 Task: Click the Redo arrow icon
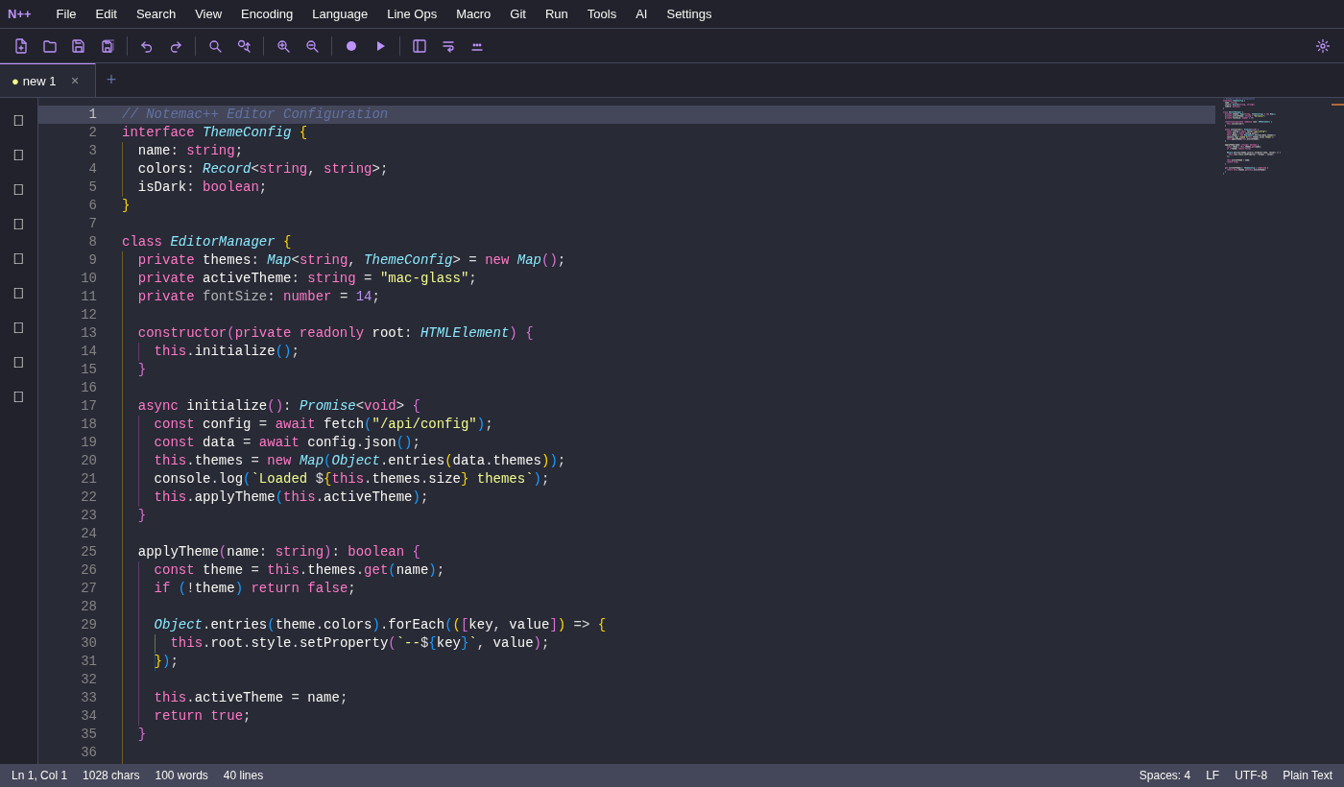coord(176,46)
